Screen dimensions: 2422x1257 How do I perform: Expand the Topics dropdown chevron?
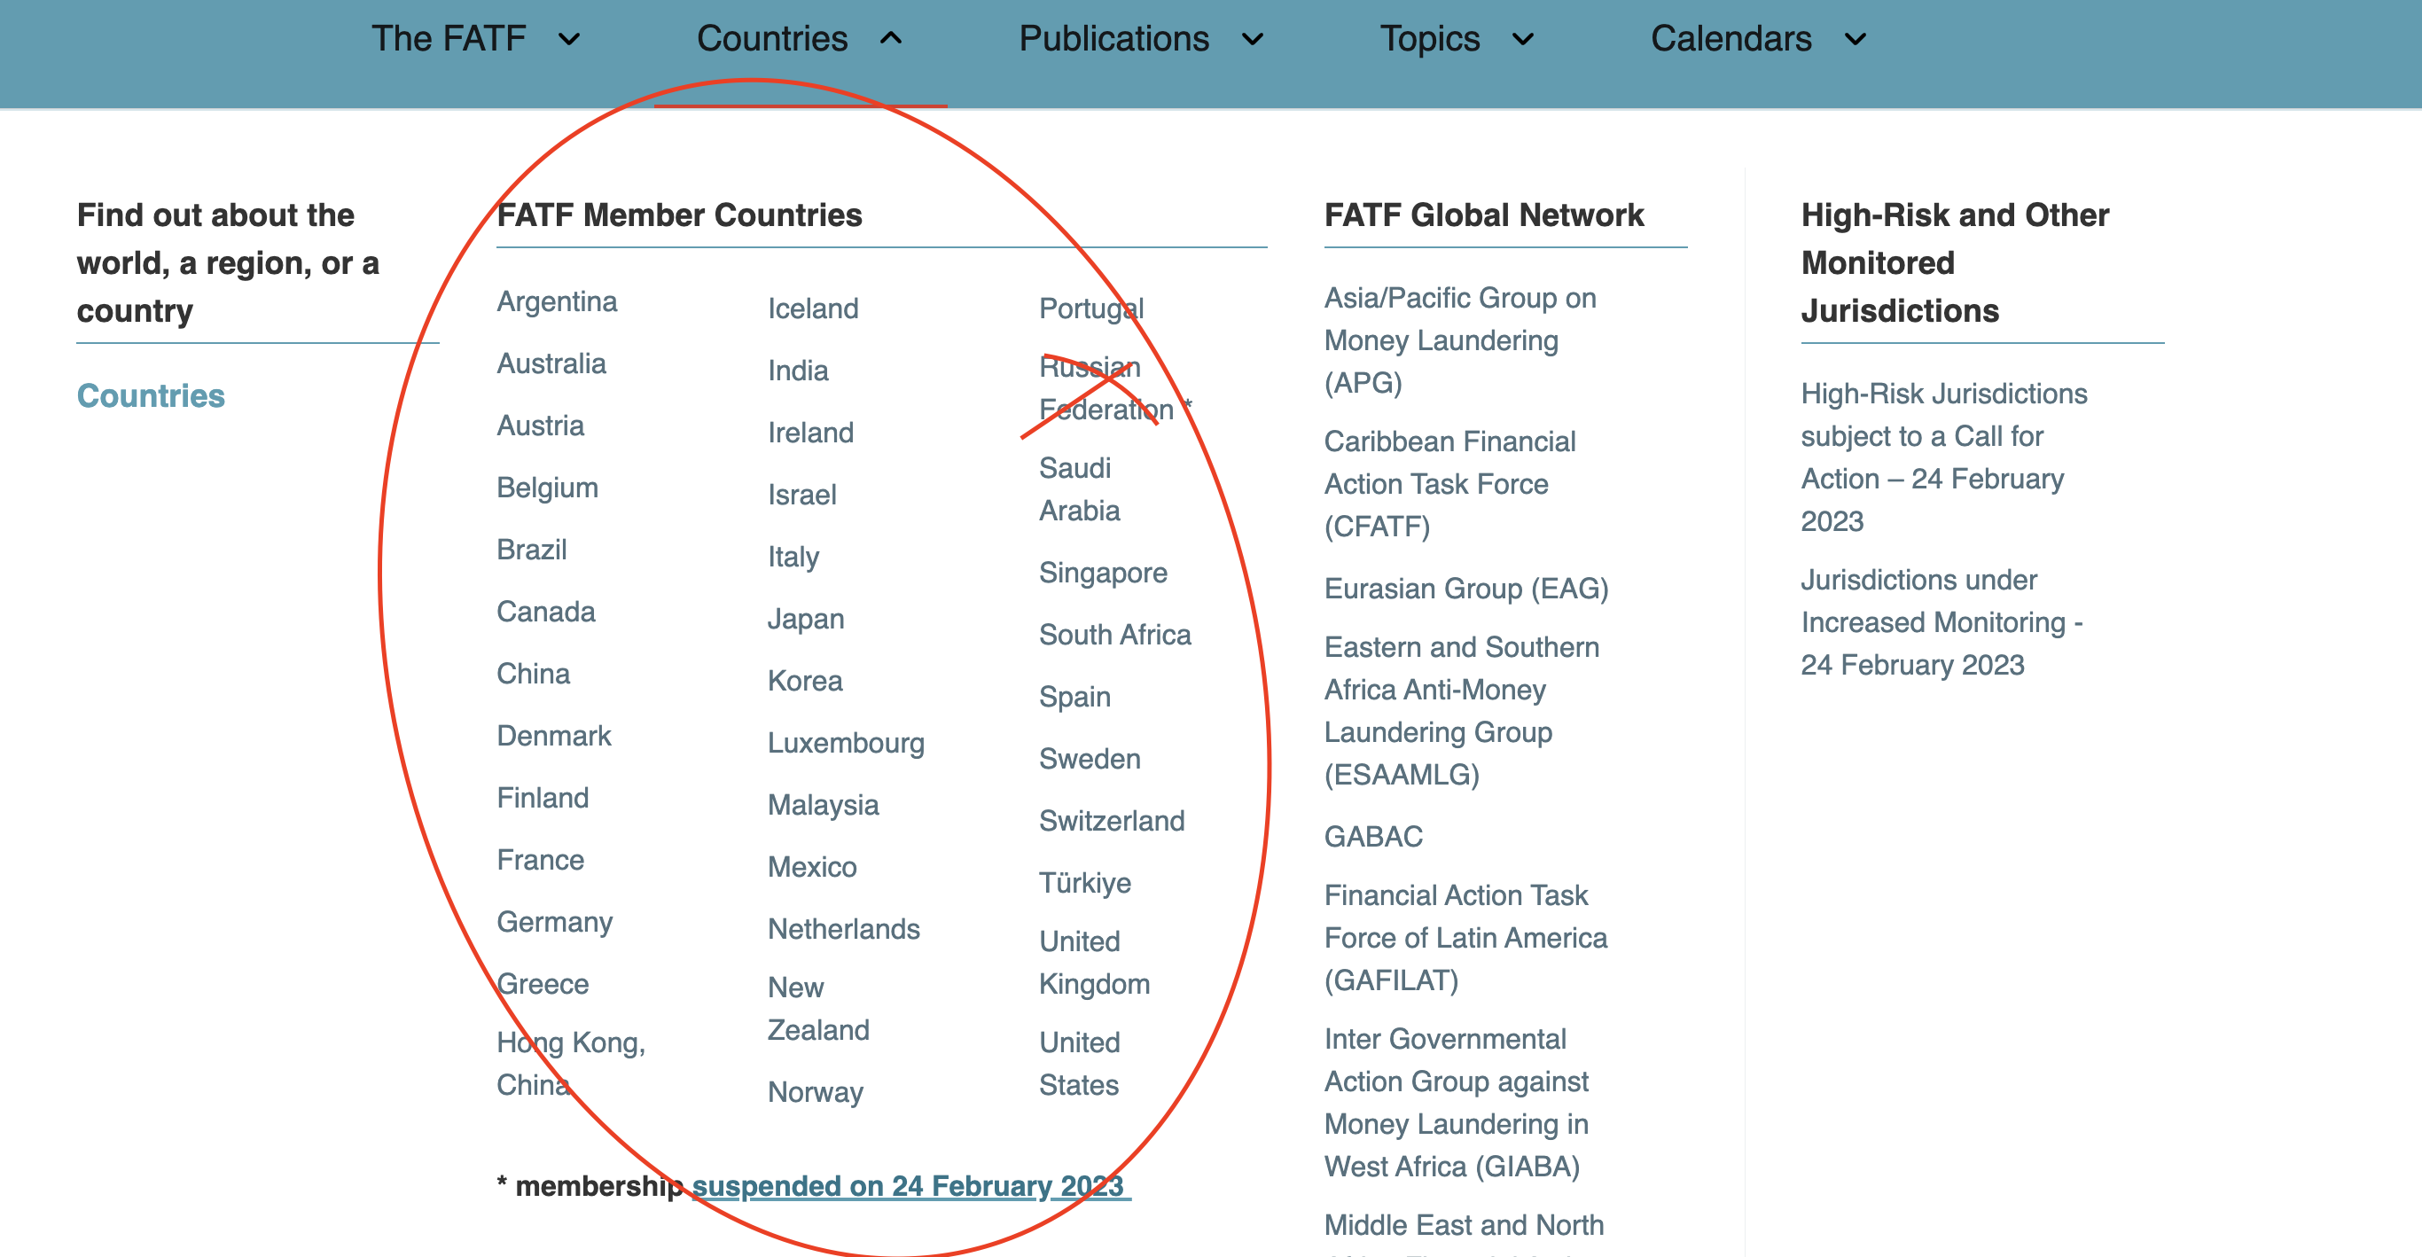[x=1522, y=38]
